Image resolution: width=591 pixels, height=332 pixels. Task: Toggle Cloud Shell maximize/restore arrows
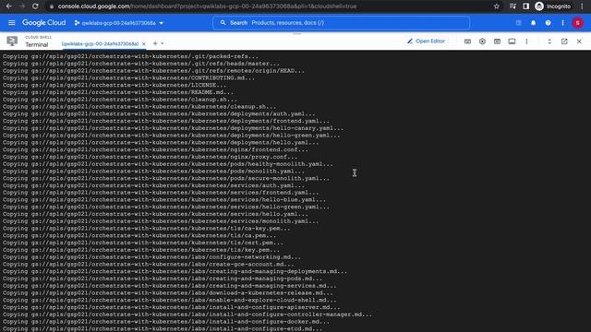pos(549,41)
